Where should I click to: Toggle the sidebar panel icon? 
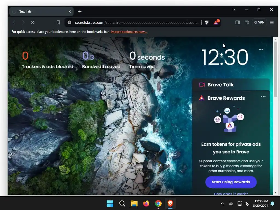[x=238, y=22]
